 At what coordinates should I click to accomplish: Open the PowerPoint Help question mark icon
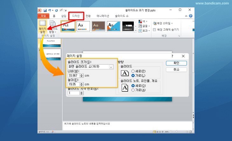191,16
